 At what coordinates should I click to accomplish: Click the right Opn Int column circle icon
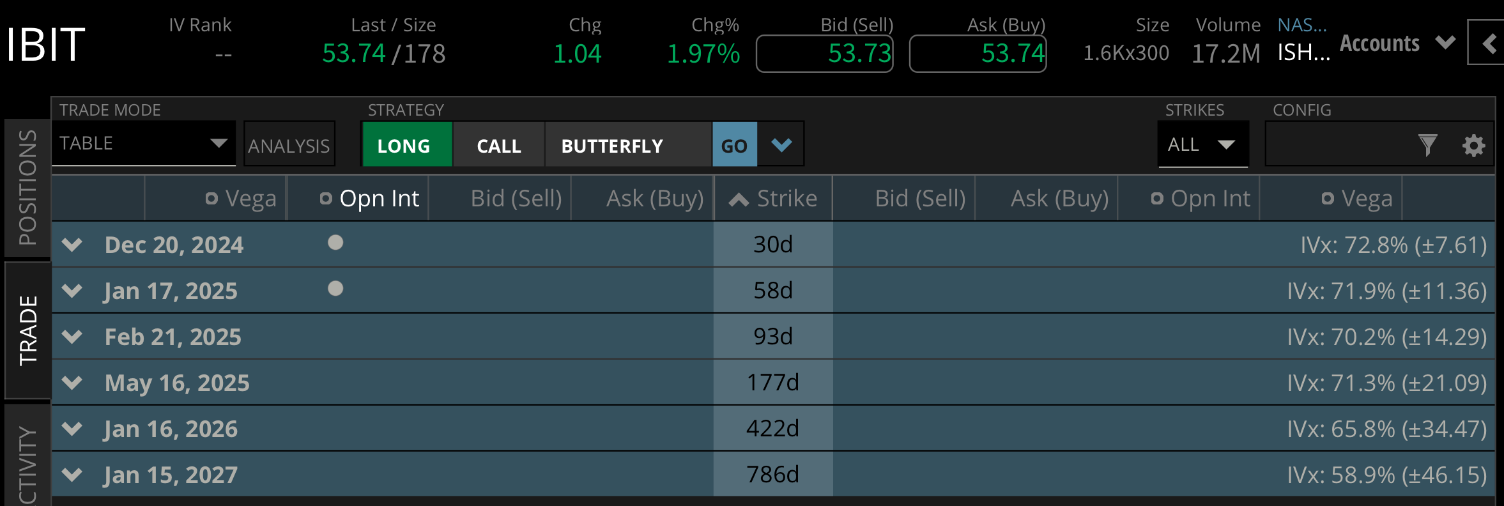[x=1156, y=199]
